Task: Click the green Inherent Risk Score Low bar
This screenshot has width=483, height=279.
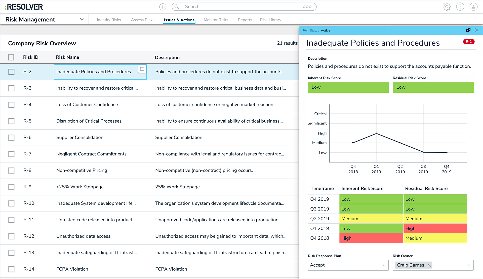Action: pyautogui.click(x=348, y=87)
